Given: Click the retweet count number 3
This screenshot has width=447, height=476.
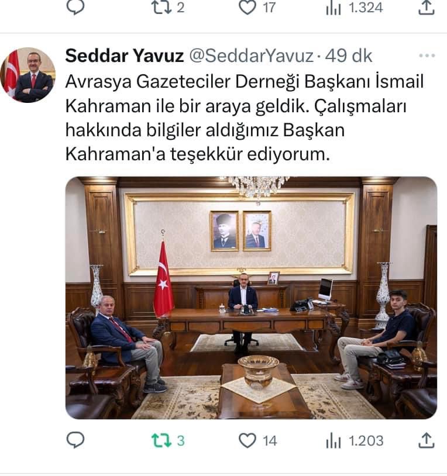Looking at the screenshot, I should (181, 441).
